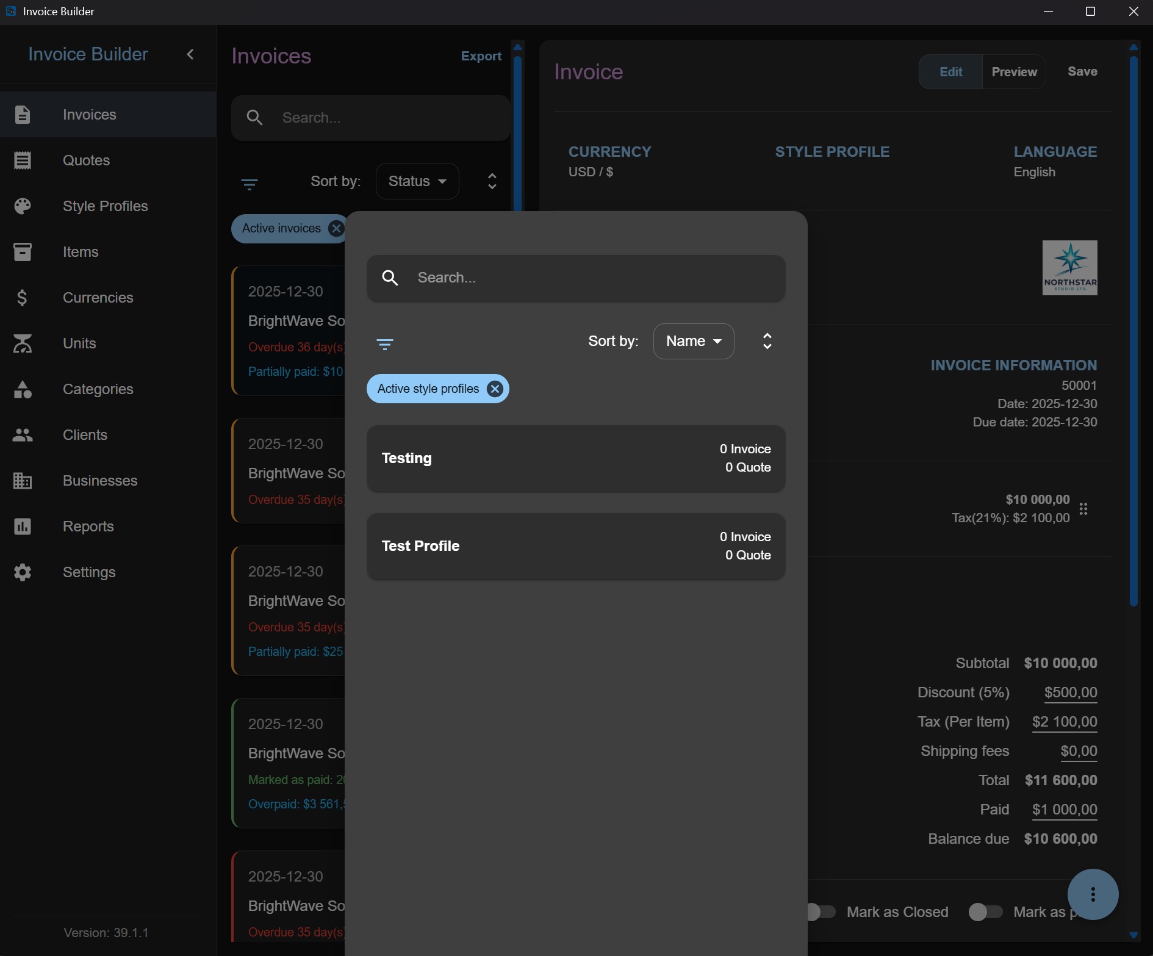The height and width of the screenshot is (956, 1153).
Task: Open the Items archive box icon
Action: pos(23,252)
